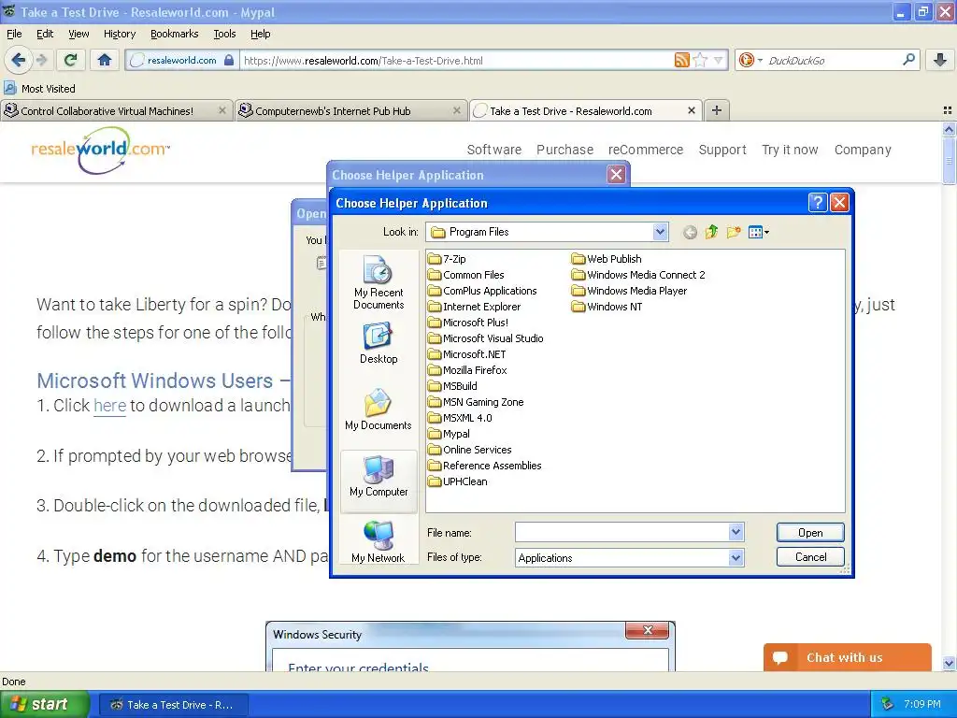The width and height of the screenshot is (957, 718).
Task: Focus the DuckDuckGo search field
Action: point(833,60)
